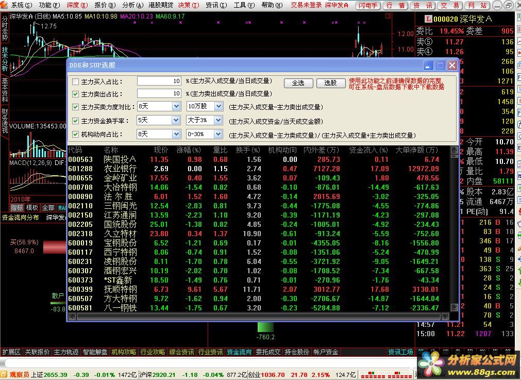Click the 涨幅(%) column header
The width and height of the screenshot is (521, 380).
tap(189, 150)
